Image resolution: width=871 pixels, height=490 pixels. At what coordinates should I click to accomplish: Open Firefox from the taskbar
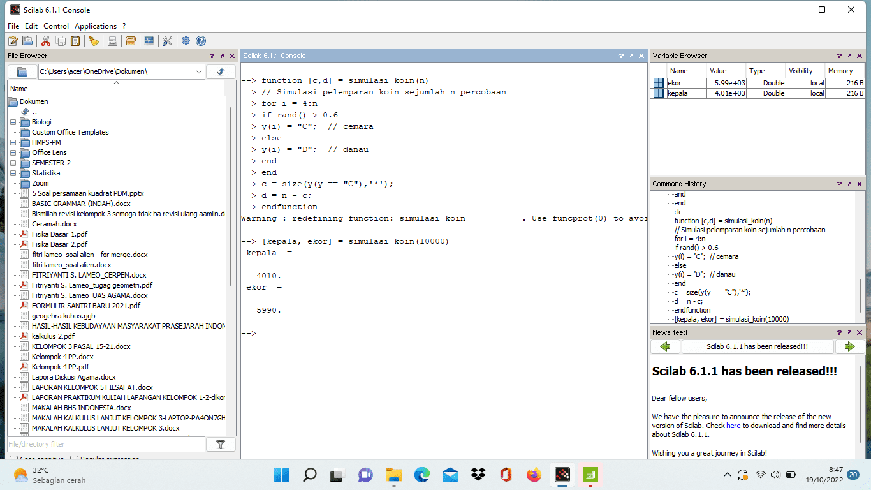pos(534,475)
